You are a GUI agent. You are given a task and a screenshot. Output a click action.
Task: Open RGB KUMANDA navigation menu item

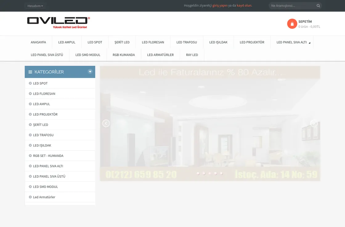124,55
